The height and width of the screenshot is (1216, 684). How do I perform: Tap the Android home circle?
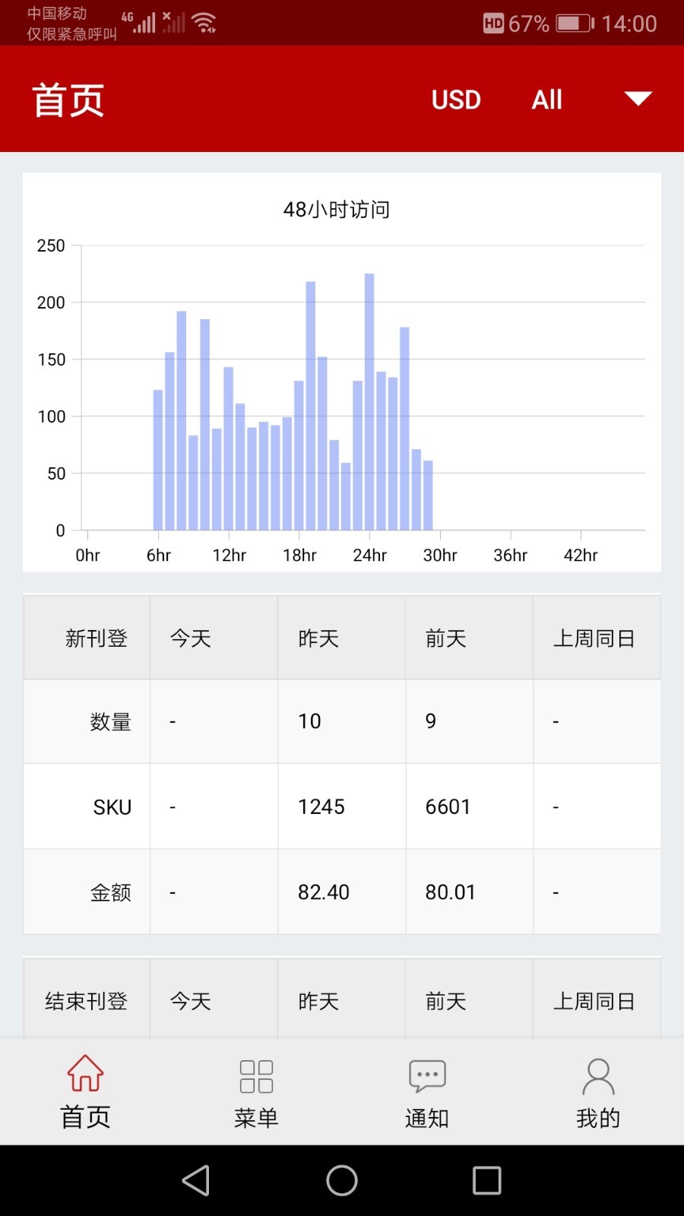[x=342, y=1180]
